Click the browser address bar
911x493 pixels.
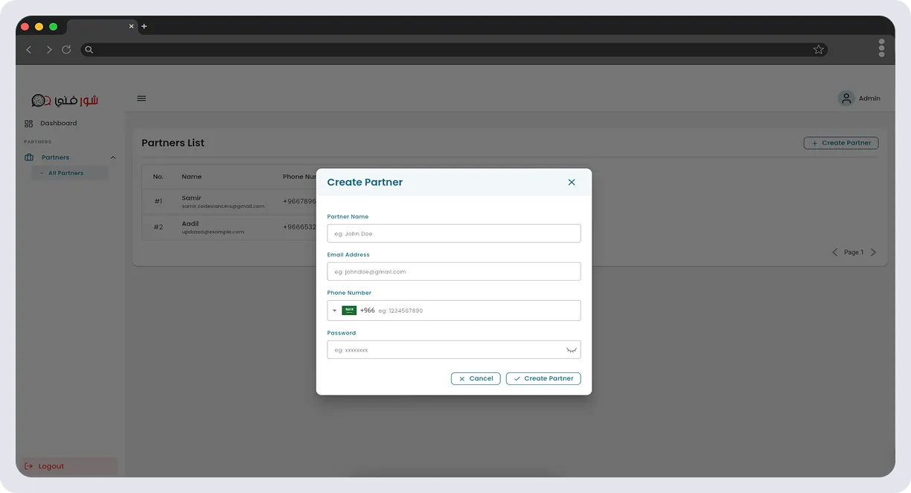(x=454, y=50)
